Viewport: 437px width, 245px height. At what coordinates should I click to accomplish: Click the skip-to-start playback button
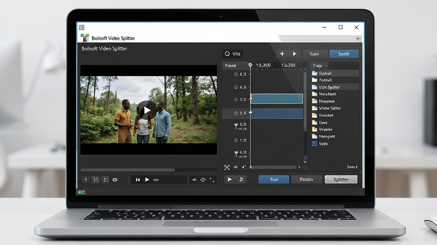[138, 180]
